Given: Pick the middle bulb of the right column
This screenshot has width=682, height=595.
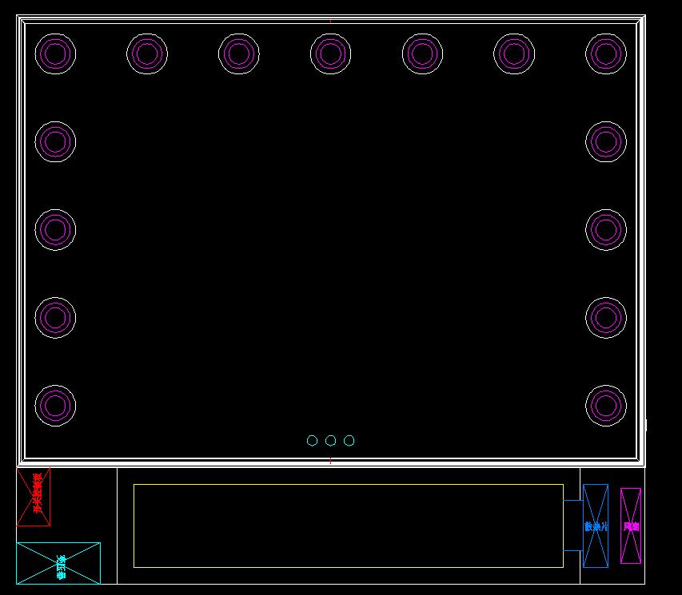Looking at the screenshot, I should pos(606,229).
